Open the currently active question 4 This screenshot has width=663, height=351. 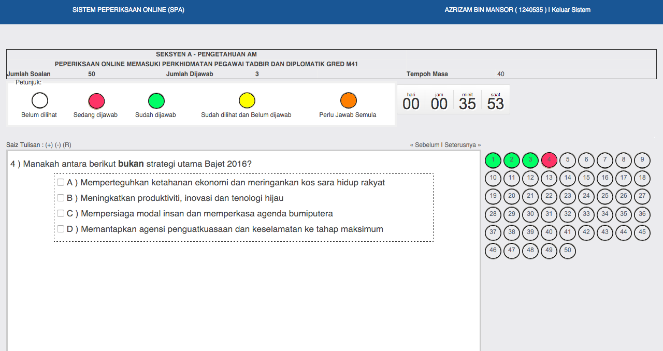click(x=549, y=160)
